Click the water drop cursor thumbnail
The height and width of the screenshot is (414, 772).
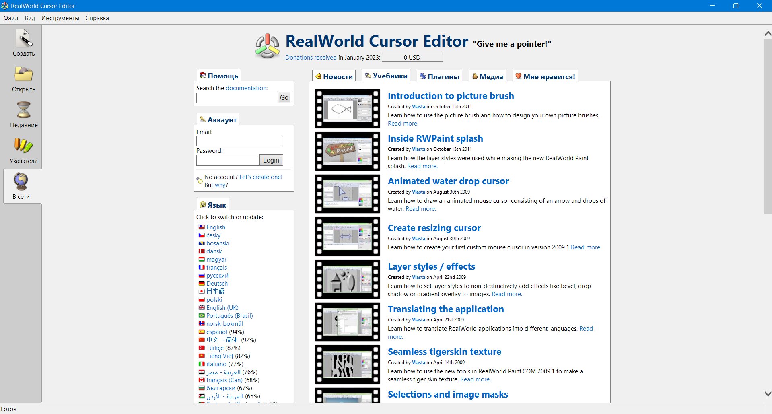(x=348, y=194)
